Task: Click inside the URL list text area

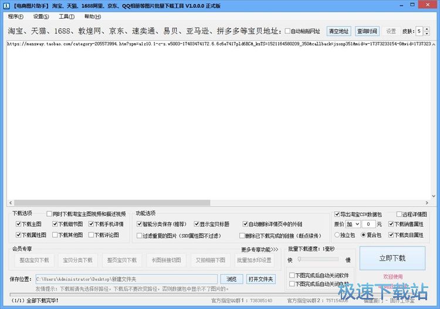Action: coord(219,121)
